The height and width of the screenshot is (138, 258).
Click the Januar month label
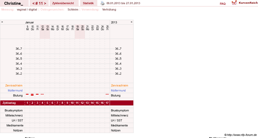click(29, 22)
